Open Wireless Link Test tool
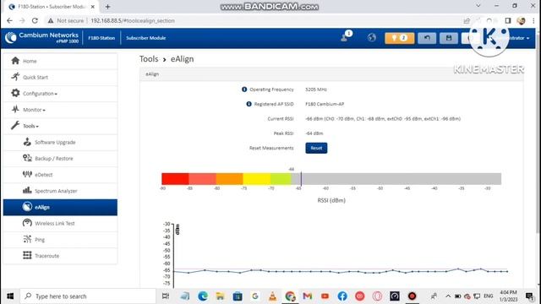The image size is (541, 304). 60,223
